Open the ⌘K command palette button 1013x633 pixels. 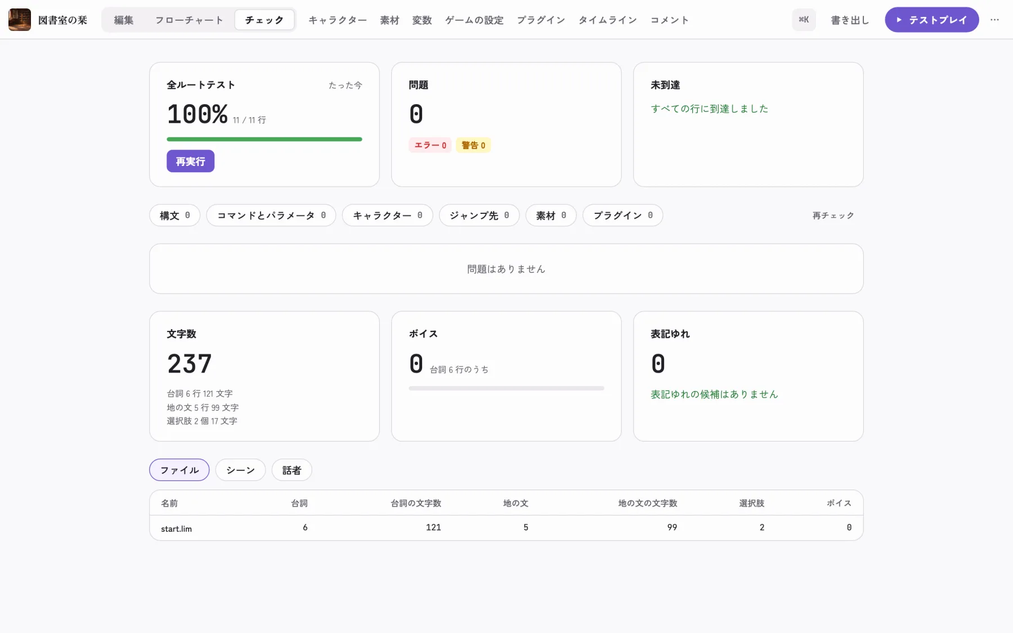click(x=804, y=20)
